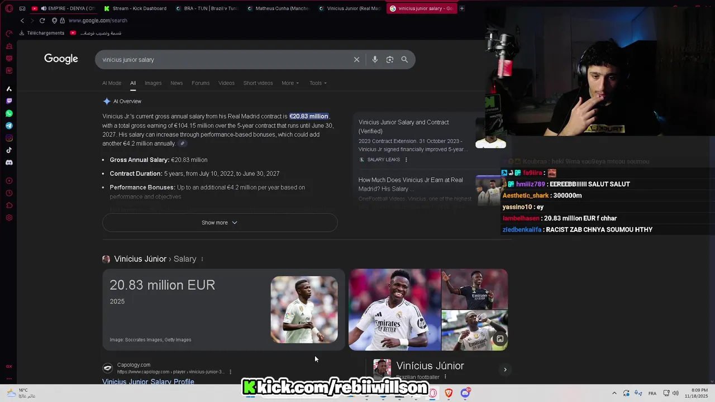The image size is (715, 402).
Task: Start voice search microphone icon
Action: pyautogui.click(x=375, y=60)
